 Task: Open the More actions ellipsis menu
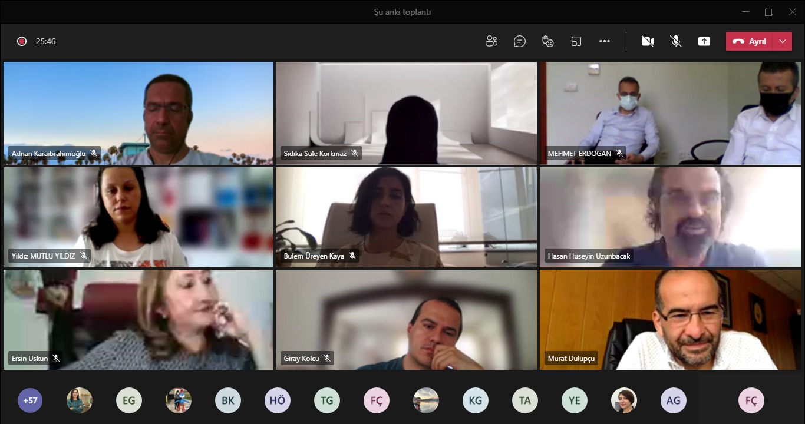click(x=604, y=41)
